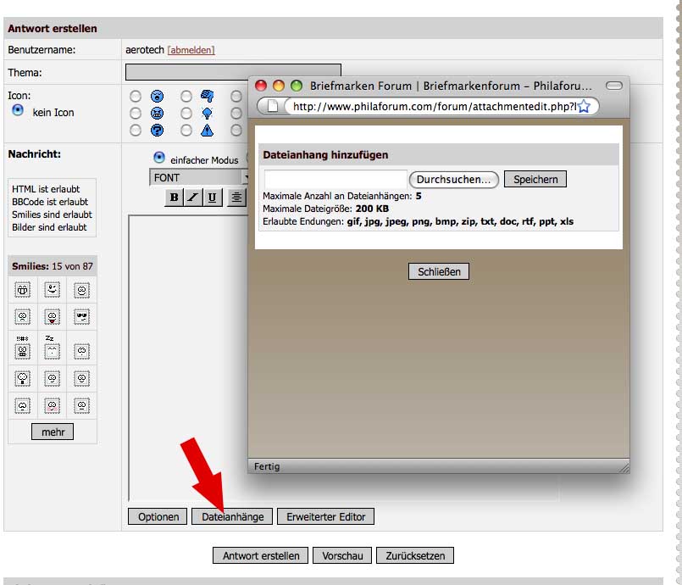Insert the grinning teeth smiley

tap(23, 289)
